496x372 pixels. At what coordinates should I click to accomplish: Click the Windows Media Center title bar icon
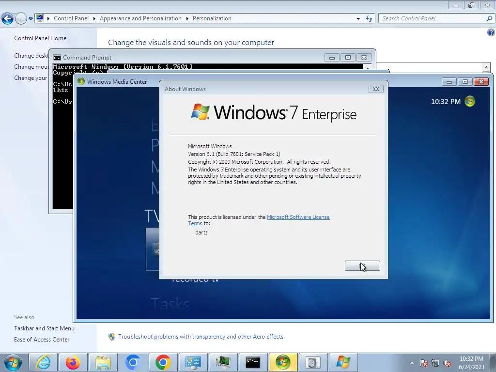click(x=81, y=81)
